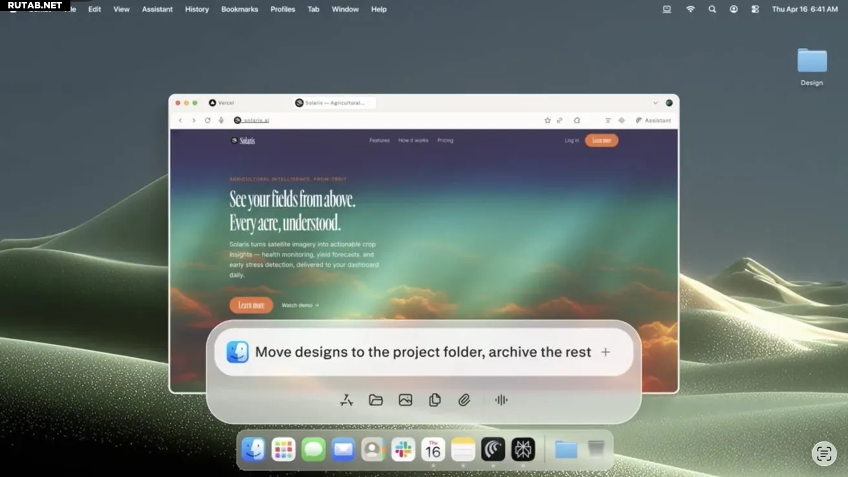848x477 pixels.
Task: Open Slack from the Dock
Action: [x=403, y=449]
